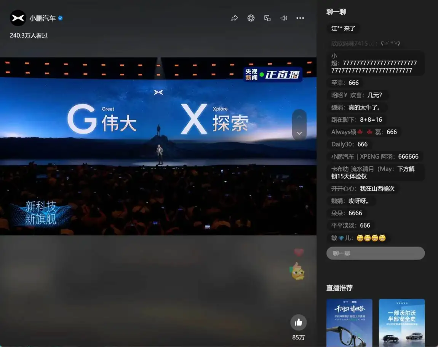Click the camera shutter screenshot icon
This screenshot has width=438, height=347.
251,18
